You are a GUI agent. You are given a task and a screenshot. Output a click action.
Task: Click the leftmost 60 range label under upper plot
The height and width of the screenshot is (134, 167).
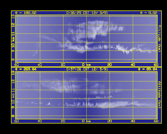point(16,65)
